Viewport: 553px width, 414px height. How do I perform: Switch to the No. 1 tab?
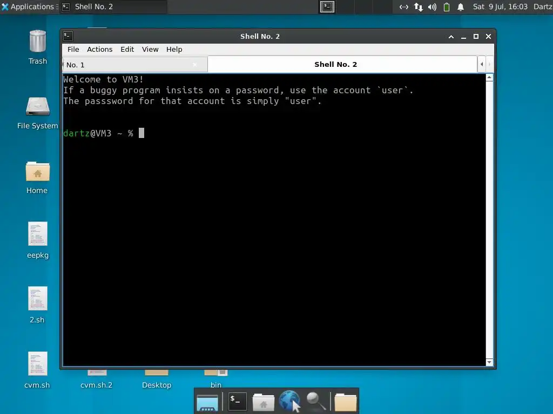(x=135, y=65)
